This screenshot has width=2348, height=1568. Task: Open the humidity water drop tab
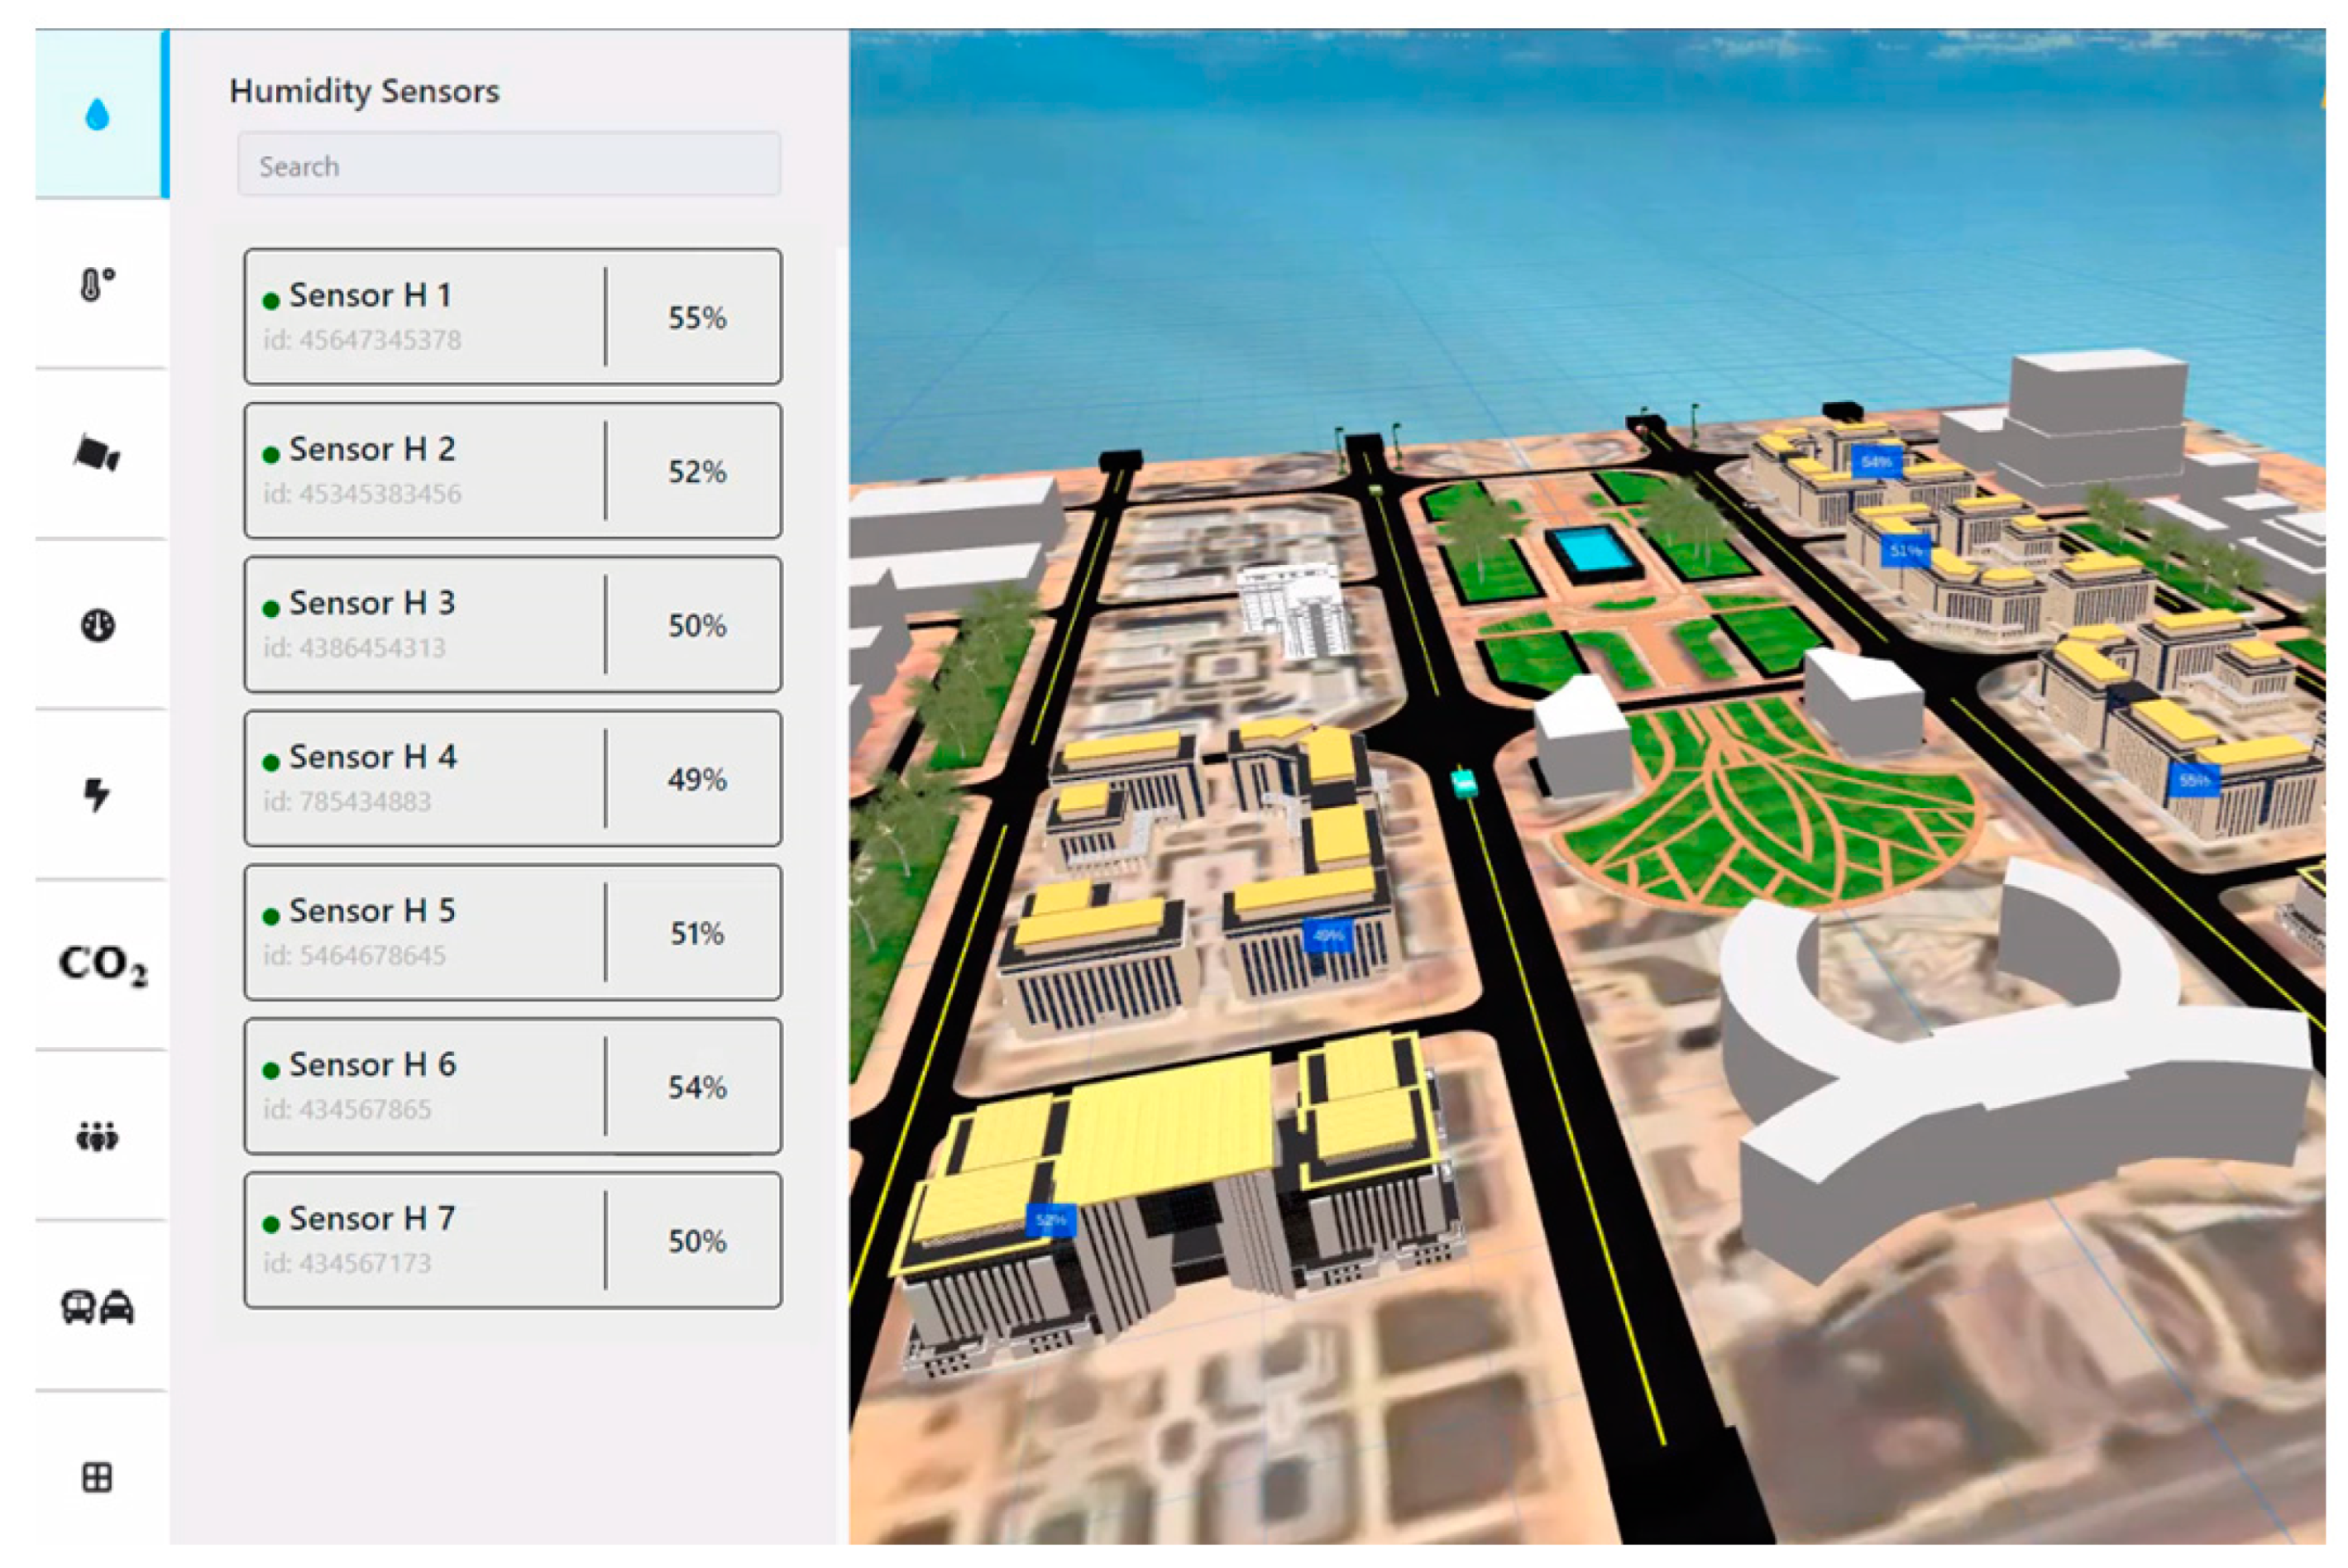pos(97,115)
